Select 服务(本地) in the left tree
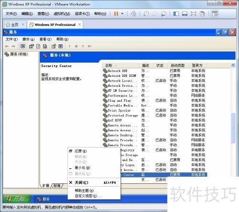 pos(16,54)
